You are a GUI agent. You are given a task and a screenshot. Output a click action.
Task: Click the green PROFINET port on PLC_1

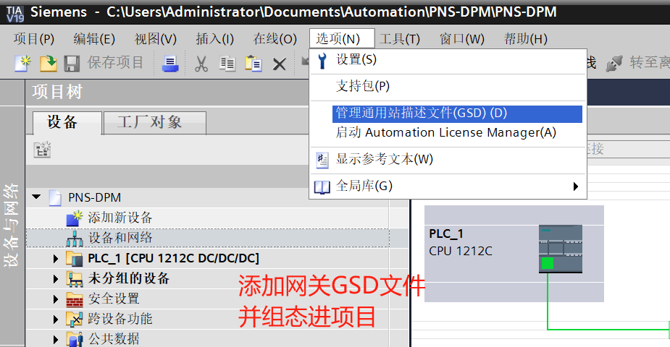pos(548,263)
